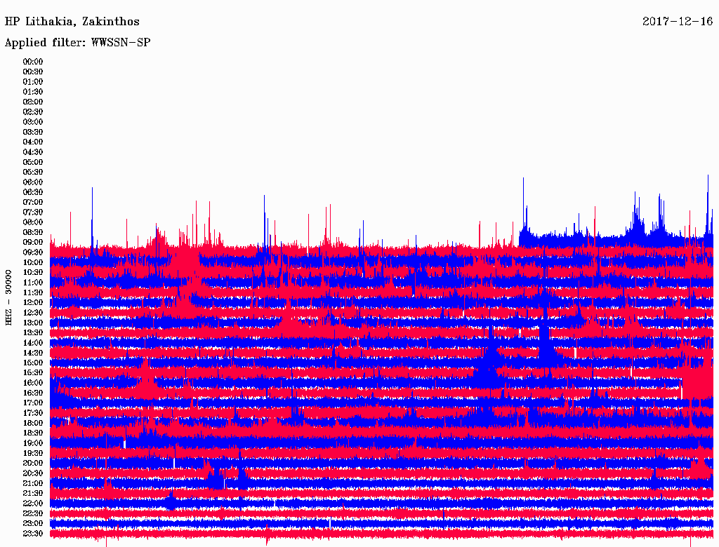
Task: Click the date label '2017-12-16'
Action: [678, 22]
